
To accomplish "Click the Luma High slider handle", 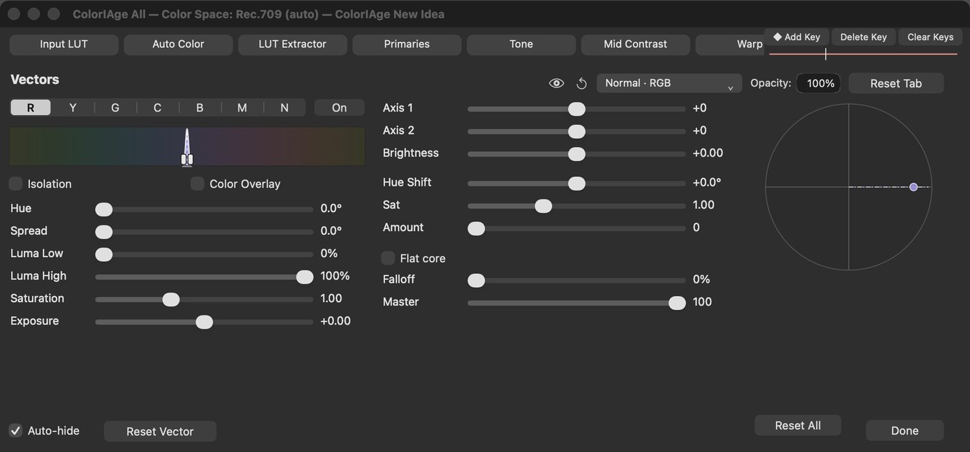I will [305, 277].
